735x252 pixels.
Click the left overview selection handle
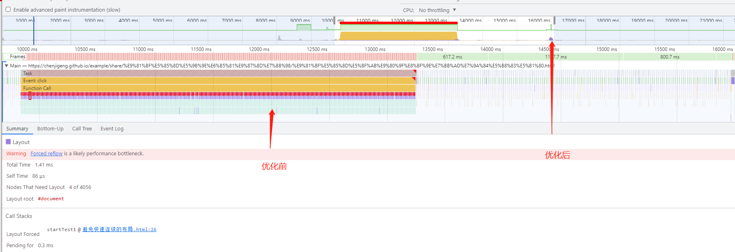tap(334, 20)
